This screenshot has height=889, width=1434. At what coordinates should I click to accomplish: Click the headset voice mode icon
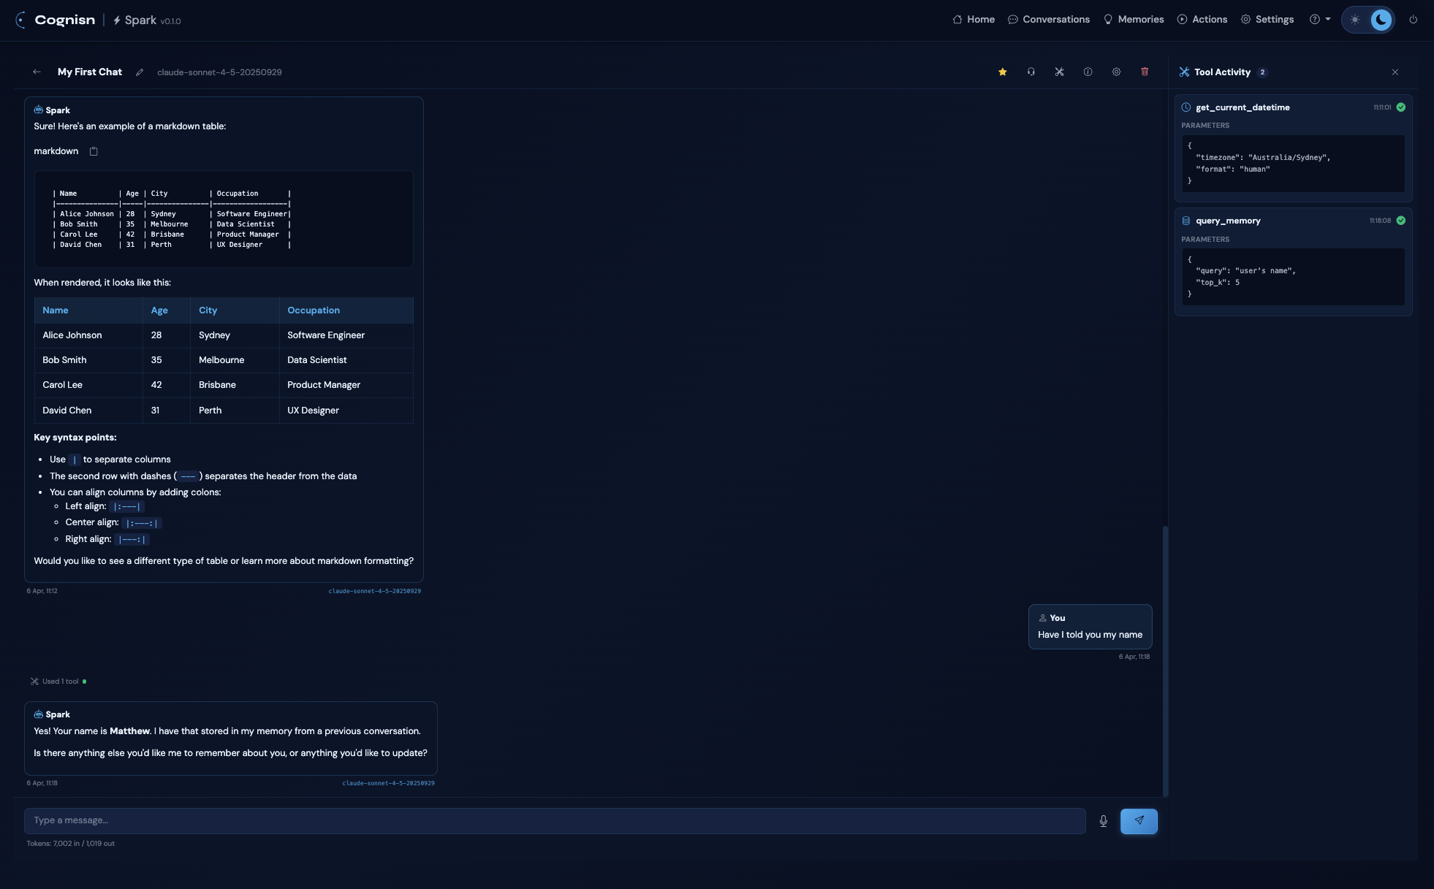pos(1031,72)
